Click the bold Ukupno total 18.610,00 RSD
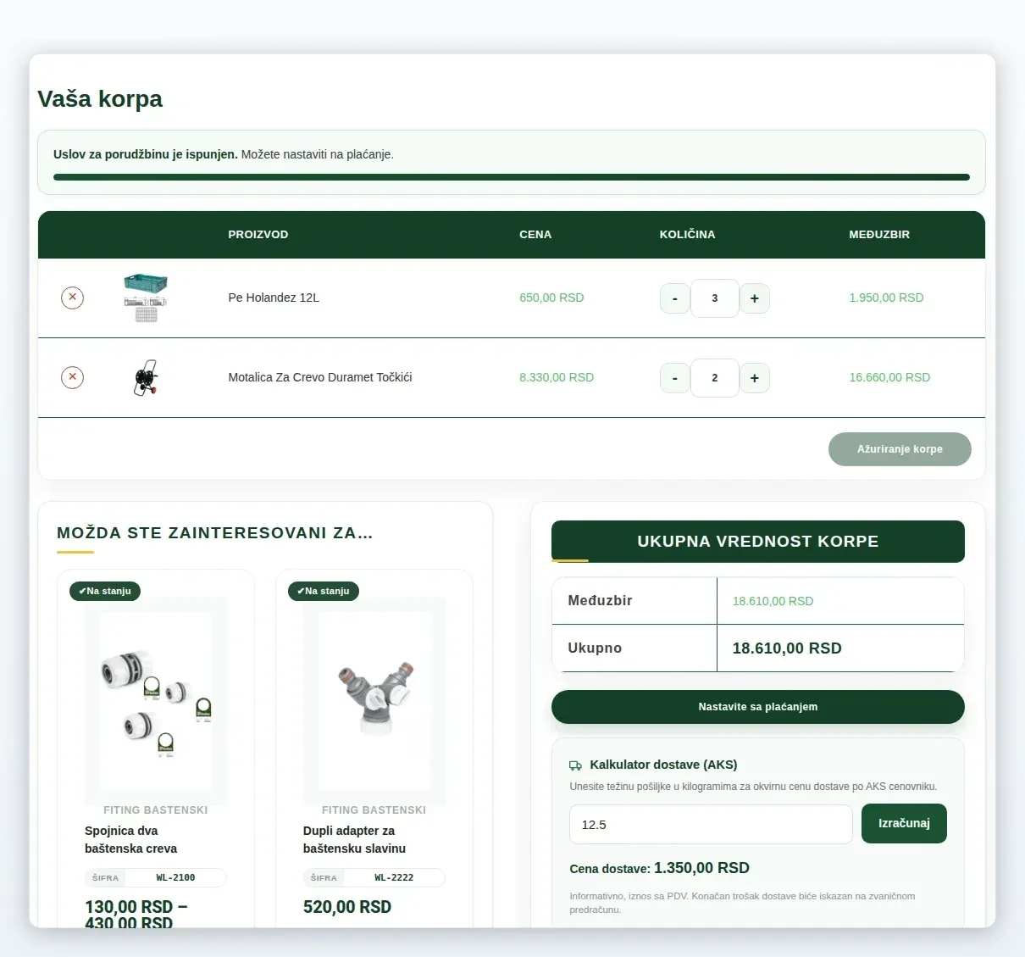The width and height of the screenshot is (1025, 957). [787, 648]
